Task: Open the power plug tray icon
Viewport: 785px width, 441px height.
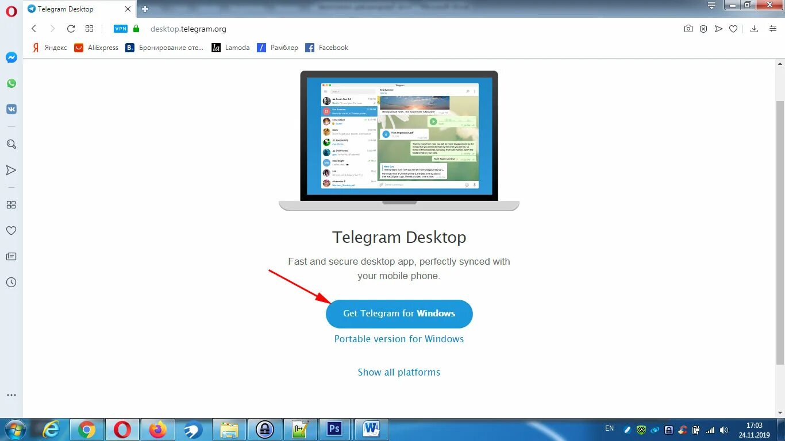Action: pyautogui.click(x=696, y=430)
